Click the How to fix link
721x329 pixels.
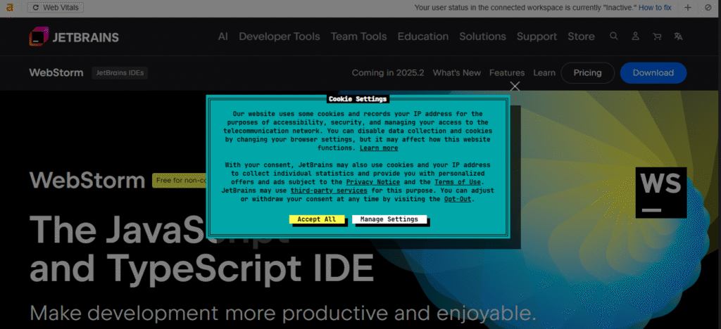coord(655,7)
